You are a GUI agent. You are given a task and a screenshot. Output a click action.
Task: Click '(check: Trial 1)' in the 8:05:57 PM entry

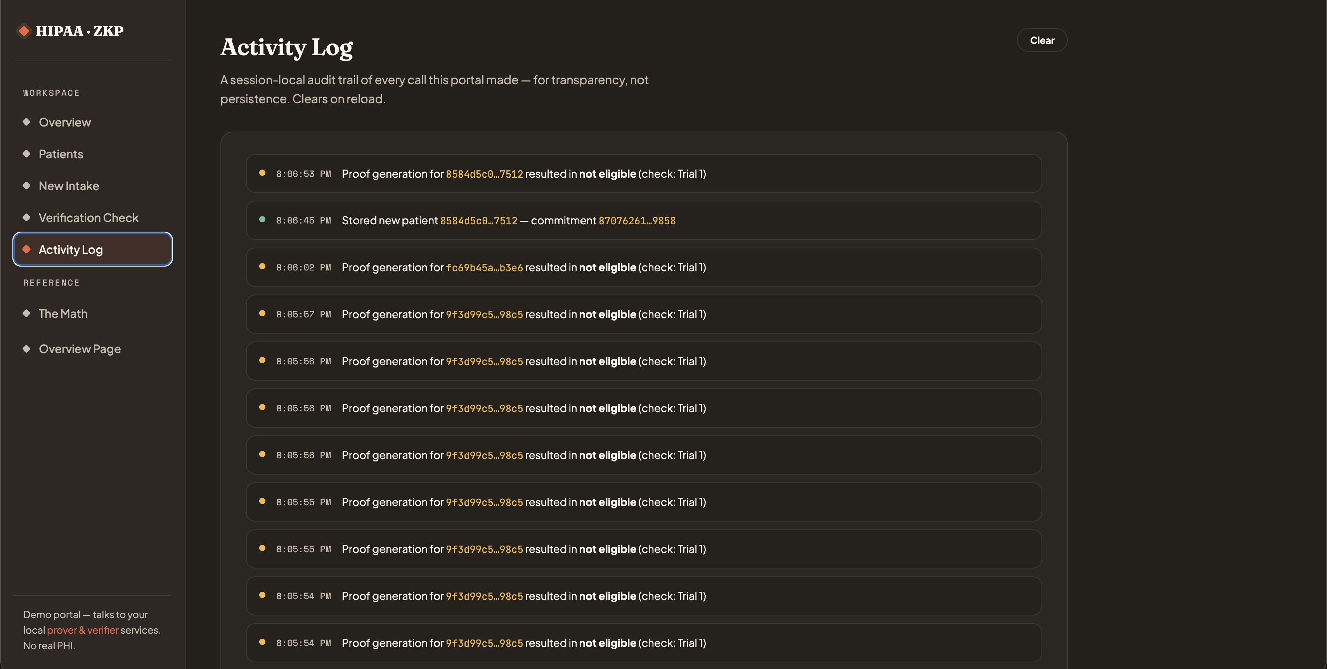pos(672,315)
